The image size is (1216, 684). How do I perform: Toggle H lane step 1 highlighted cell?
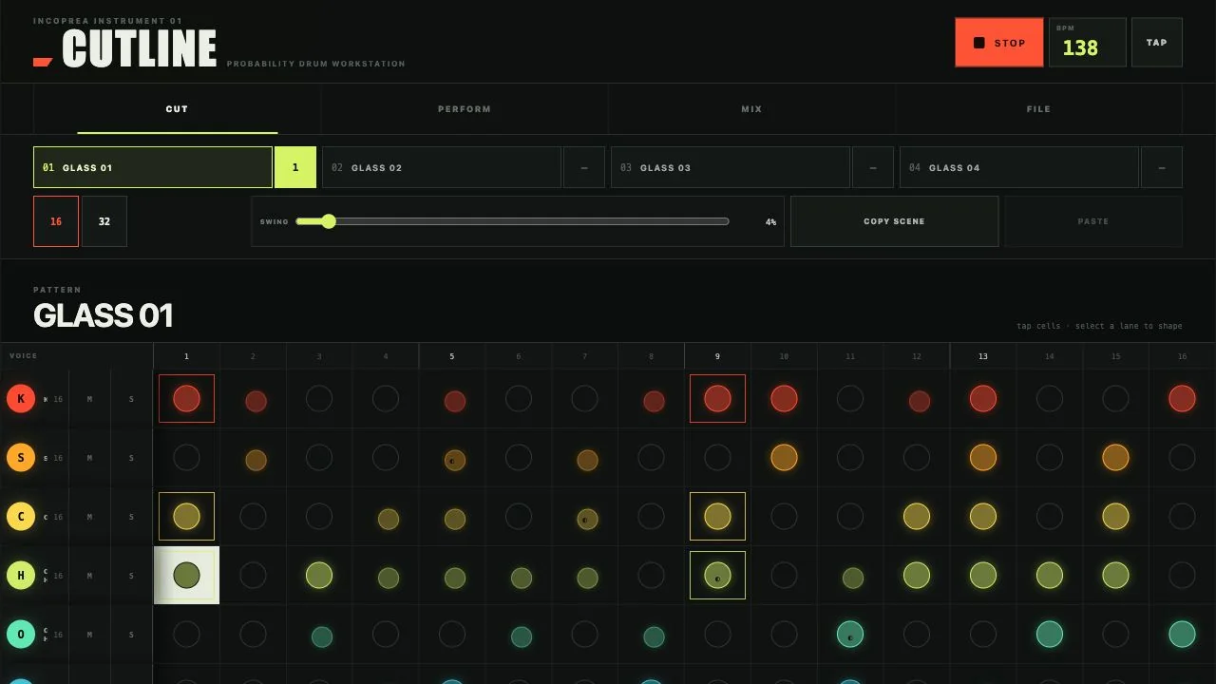coord(186,575)
